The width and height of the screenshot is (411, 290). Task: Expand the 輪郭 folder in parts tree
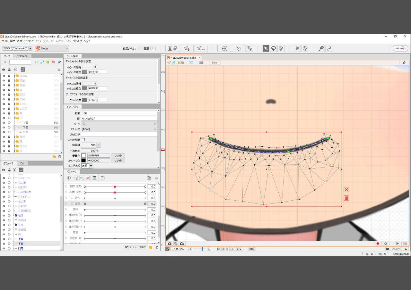click(14, 137)
